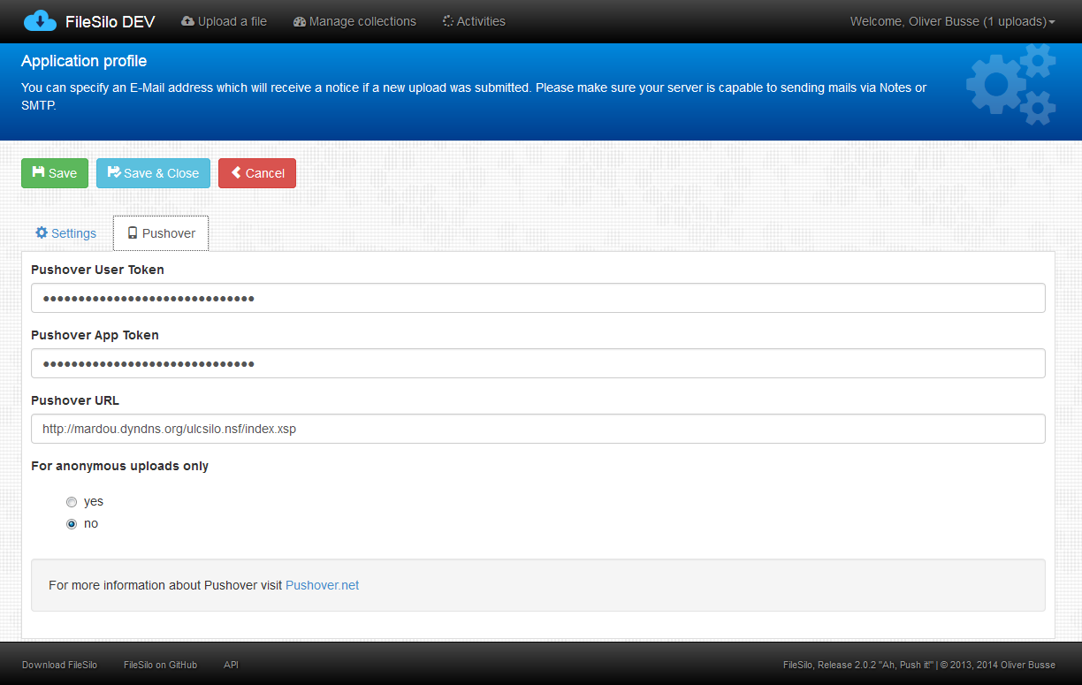Click the chevron icon on Cancel button
The height and width of the screenshot is (685, 1082).
point(236,172)
